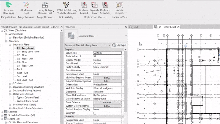The width and height of the screenshot is (220, 124).
Task: Click Replicate Legend tool
Action: point(84,8)
